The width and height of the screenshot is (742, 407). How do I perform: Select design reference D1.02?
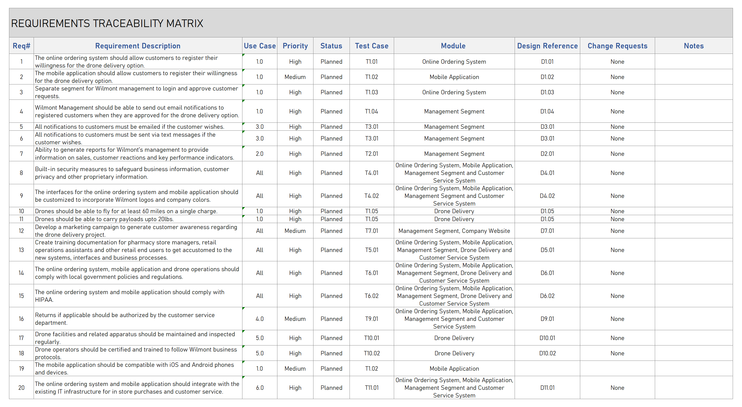[x=547, y=77]
